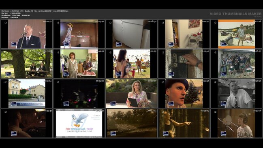Viewport: 263px width, 148px height.
Task: Open the close-up of man wearing a cap
Action: click(x=184, y=94)
